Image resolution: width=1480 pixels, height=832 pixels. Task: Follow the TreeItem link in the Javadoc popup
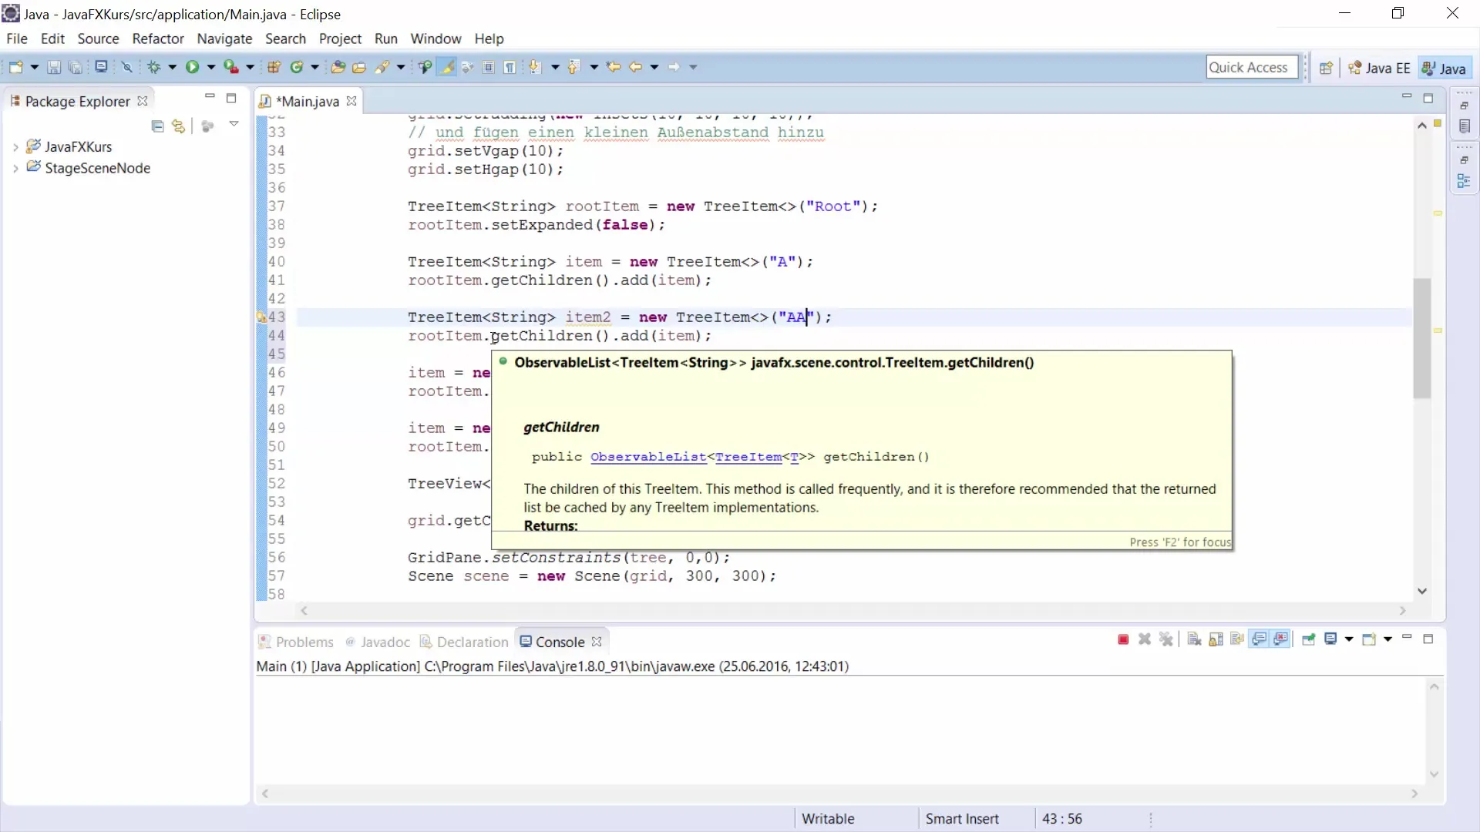[x=748, y=457]
